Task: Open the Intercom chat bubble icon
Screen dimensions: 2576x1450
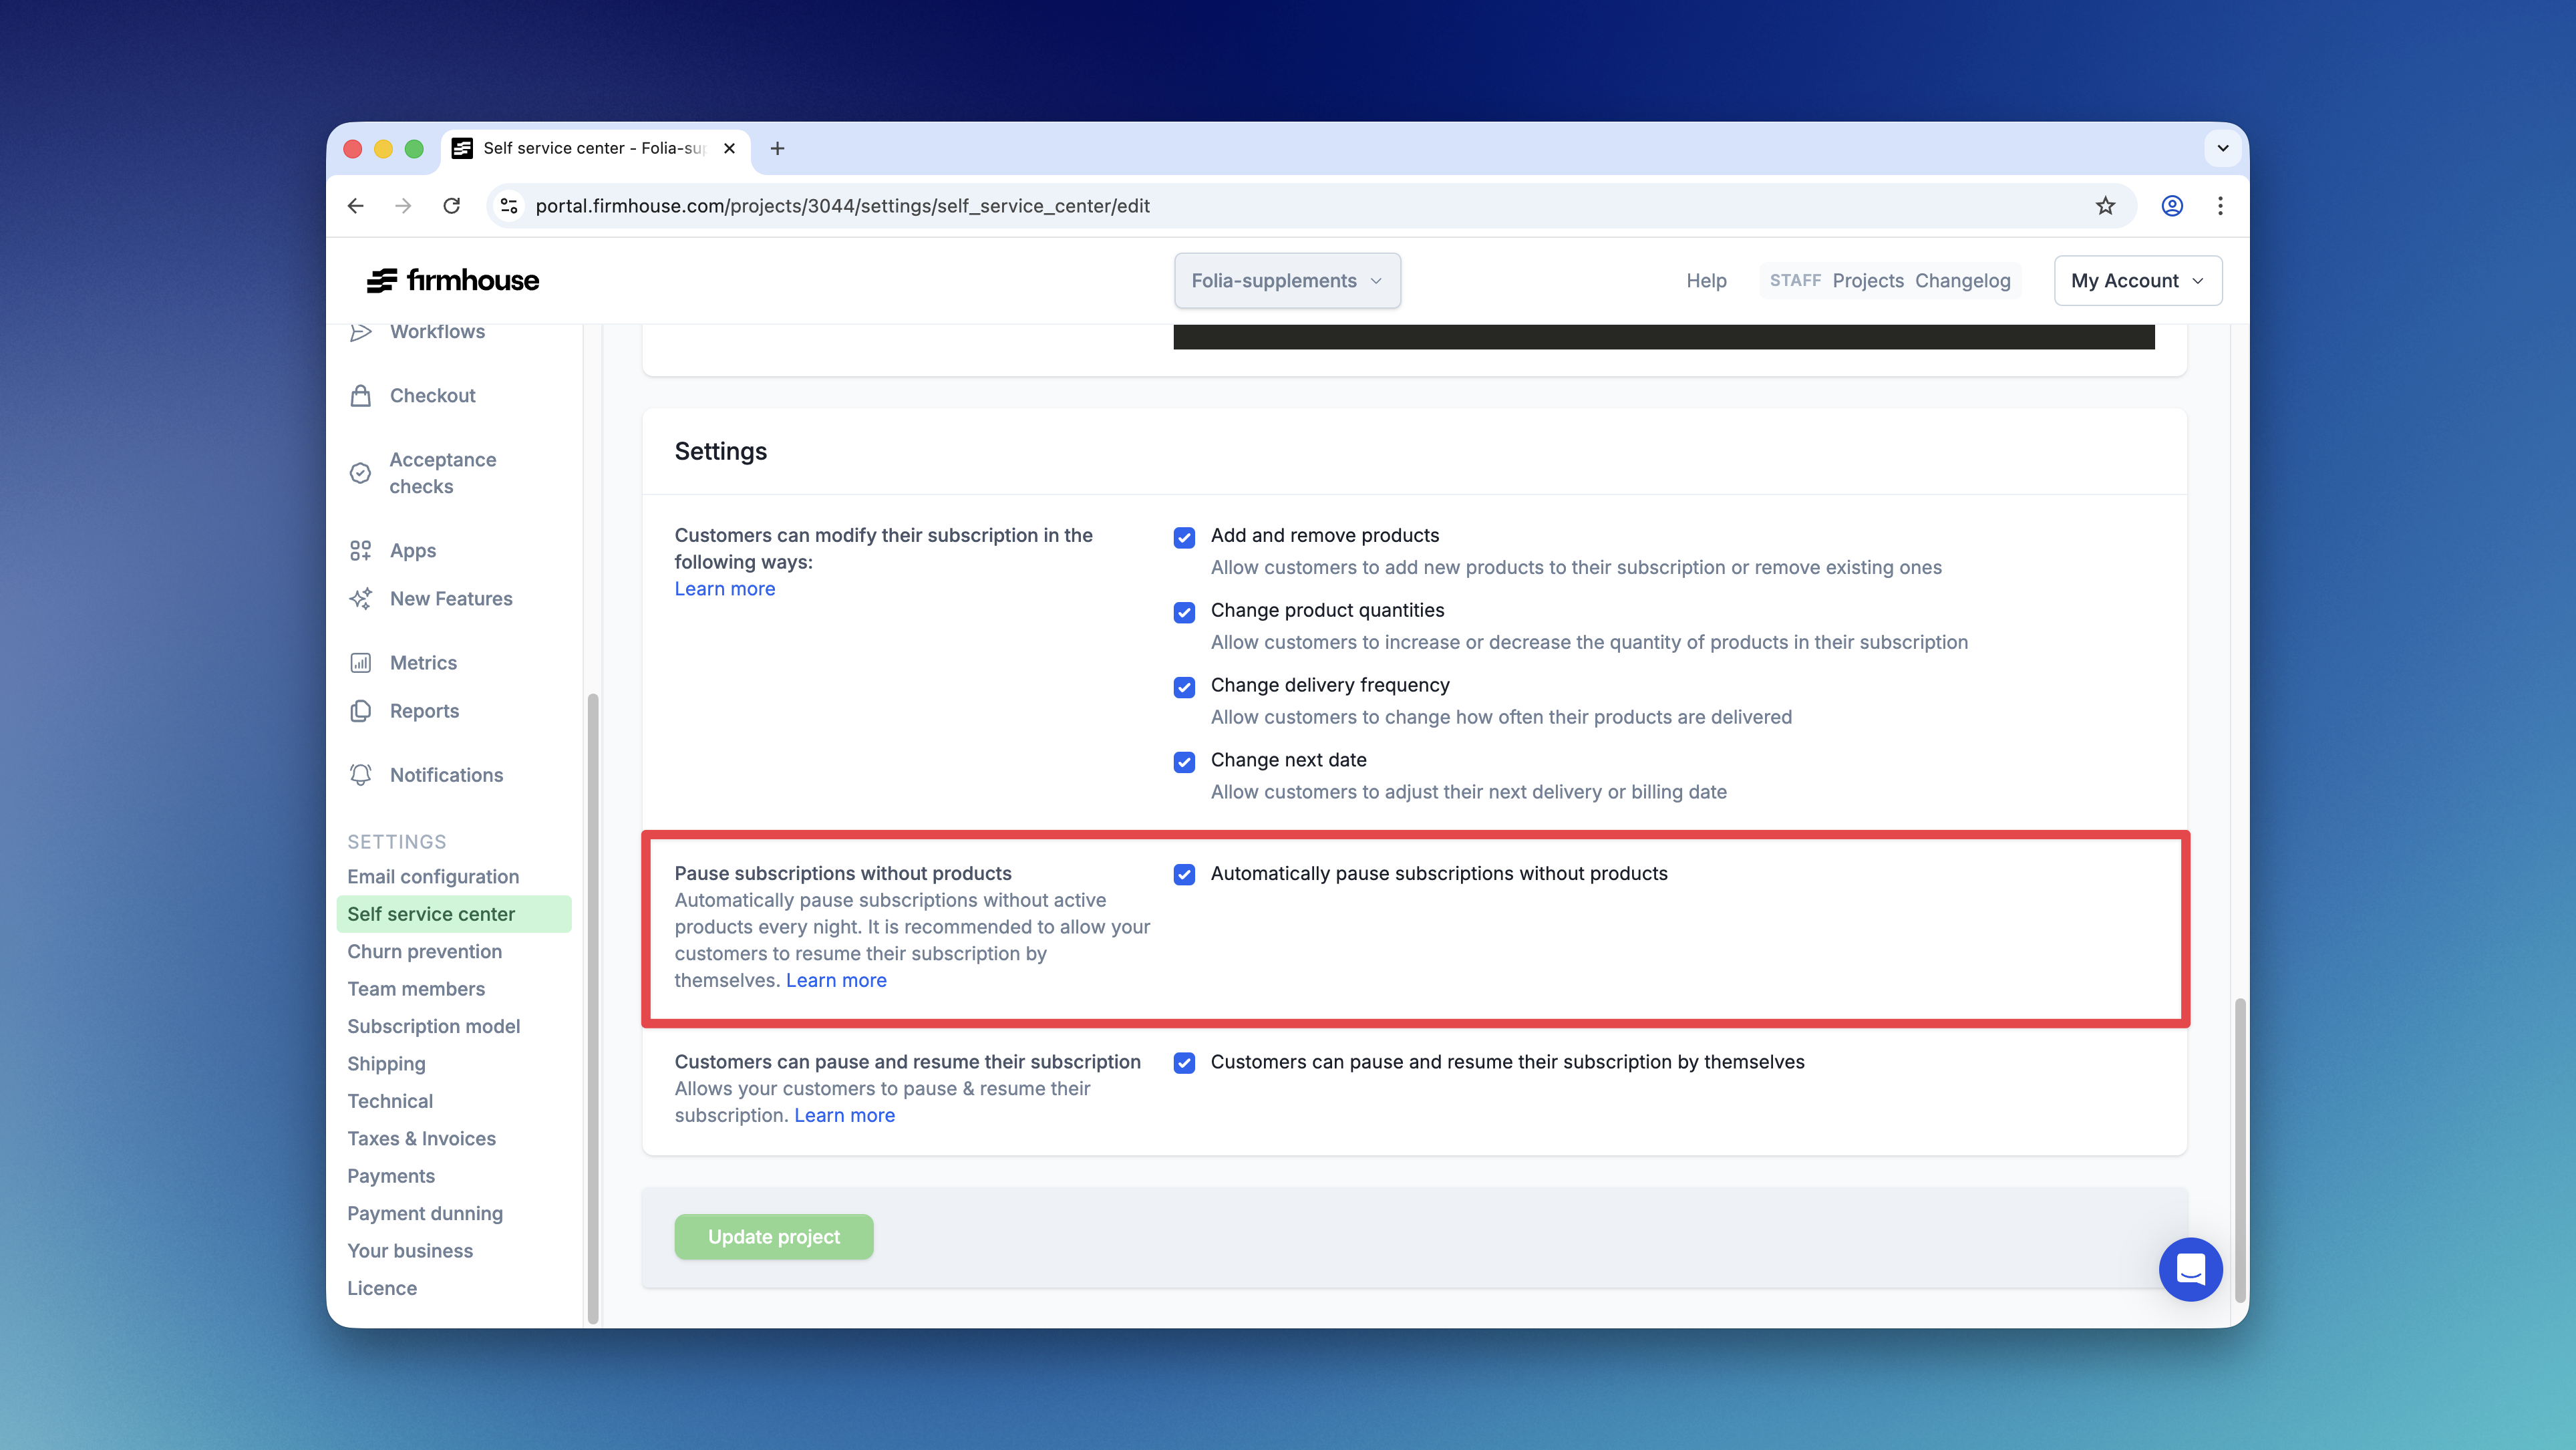Action: point(2190,1269)
